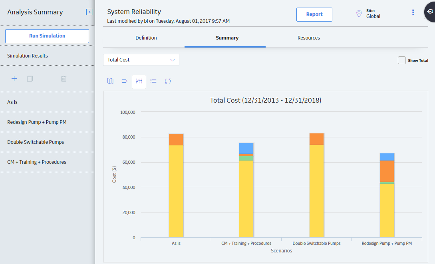The height and width of the screenshot is (264, 435).
Task: Click blue segment of Redesign Pump bar
Action: [387, 157]
